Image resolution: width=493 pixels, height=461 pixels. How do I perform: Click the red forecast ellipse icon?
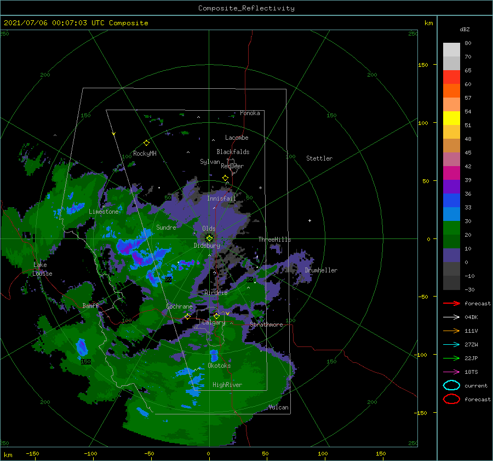tap(451, 399)
